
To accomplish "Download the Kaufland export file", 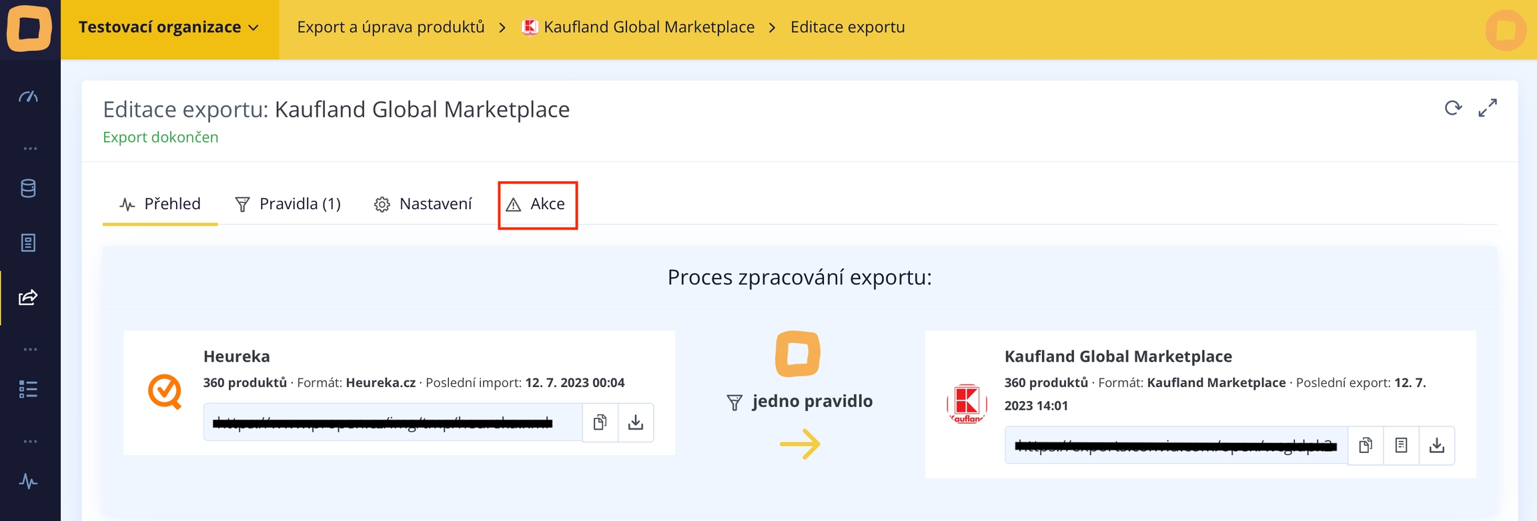I will [x=1437, y=445].
